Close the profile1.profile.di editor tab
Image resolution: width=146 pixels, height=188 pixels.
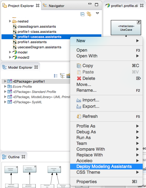pos(142,6)
